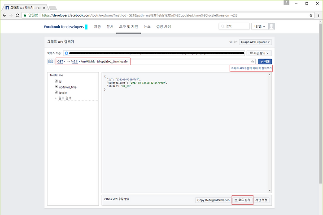Open the API docs book icon
The width and height of the screenshot is (323, 215).
51,61
